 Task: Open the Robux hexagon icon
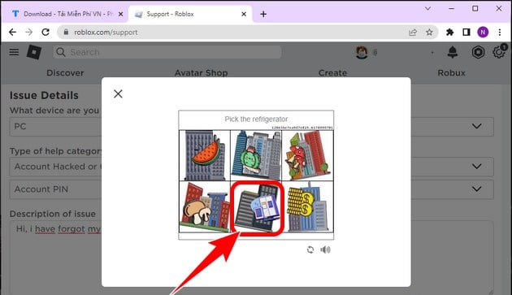click(478, 52)
